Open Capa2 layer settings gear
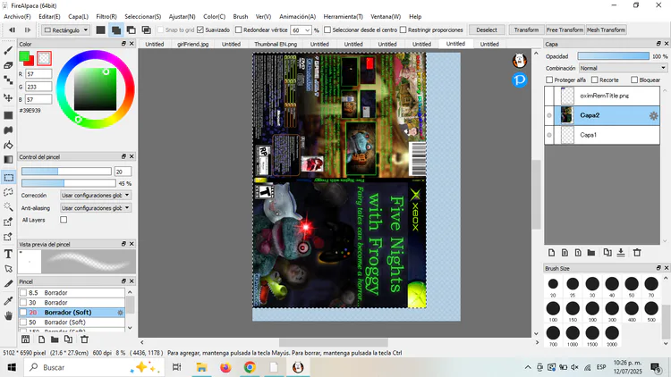Viewport: 671px width, 377px height. pos(653,115)
